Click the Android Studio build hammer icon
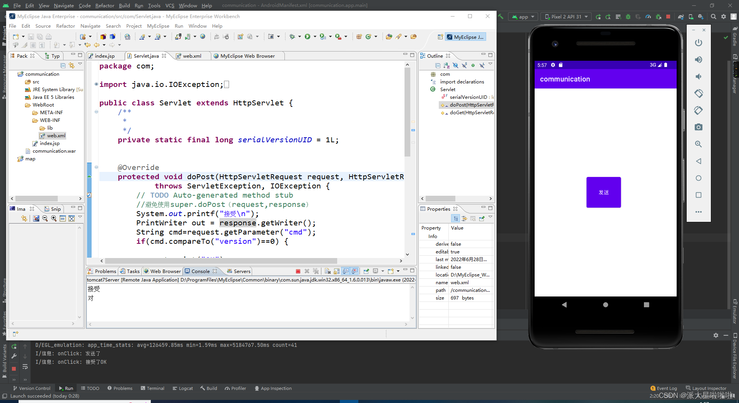 pyautogui.click(x=501, y=17)
